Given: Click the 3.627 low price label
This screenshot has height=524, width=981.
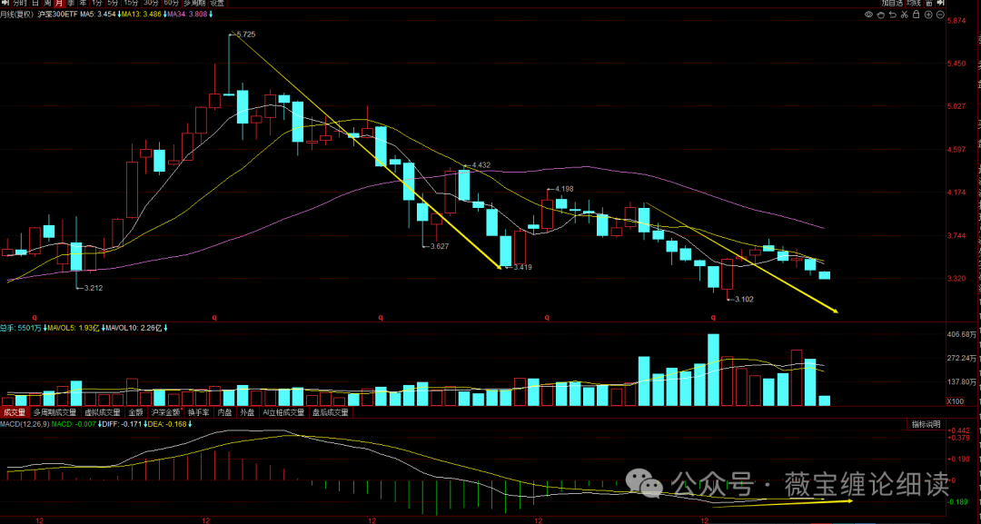Looking at the screenshot, I should point(439,246).
